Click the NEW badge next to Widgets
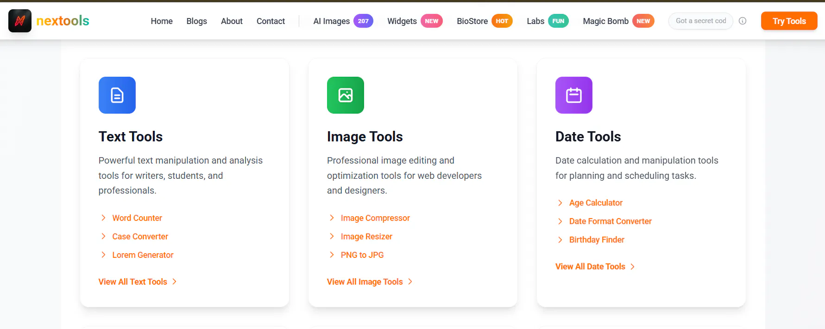This screenshot has width=825, height=329. click(432, 21)
